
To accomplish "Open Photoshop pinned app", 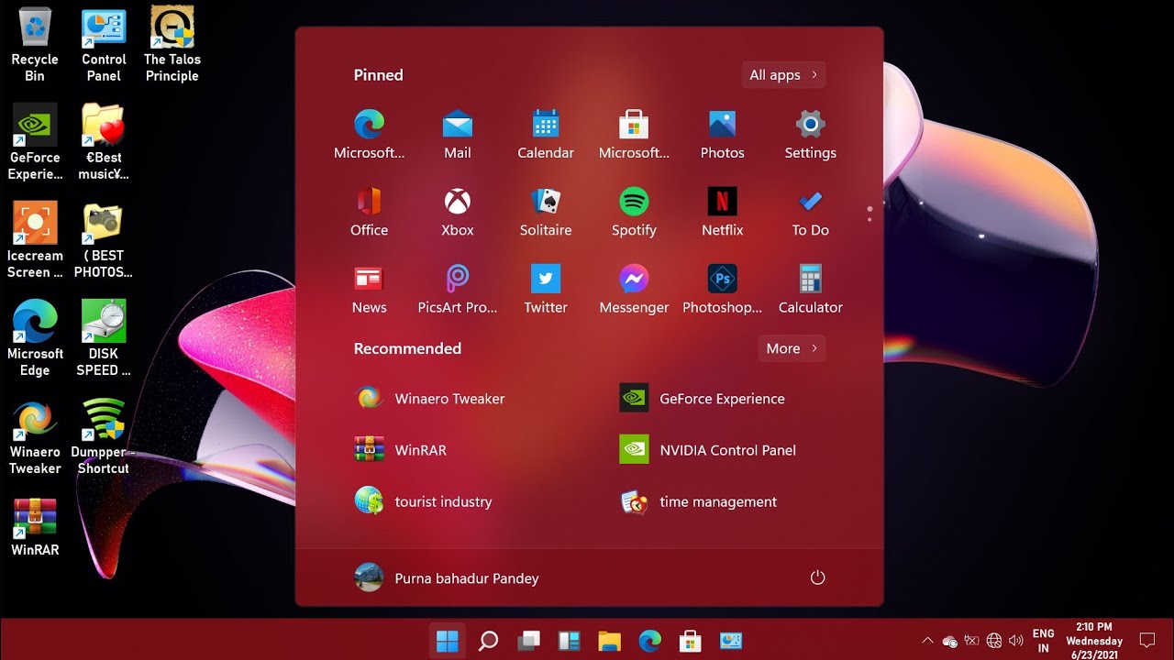I will pyautogui.click(x=722, y=289).
